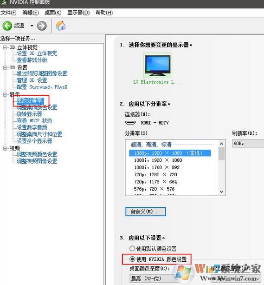Open the 桌面(K) menu
264x285 pixels.
pyautogui.click(x=53, y=13)
